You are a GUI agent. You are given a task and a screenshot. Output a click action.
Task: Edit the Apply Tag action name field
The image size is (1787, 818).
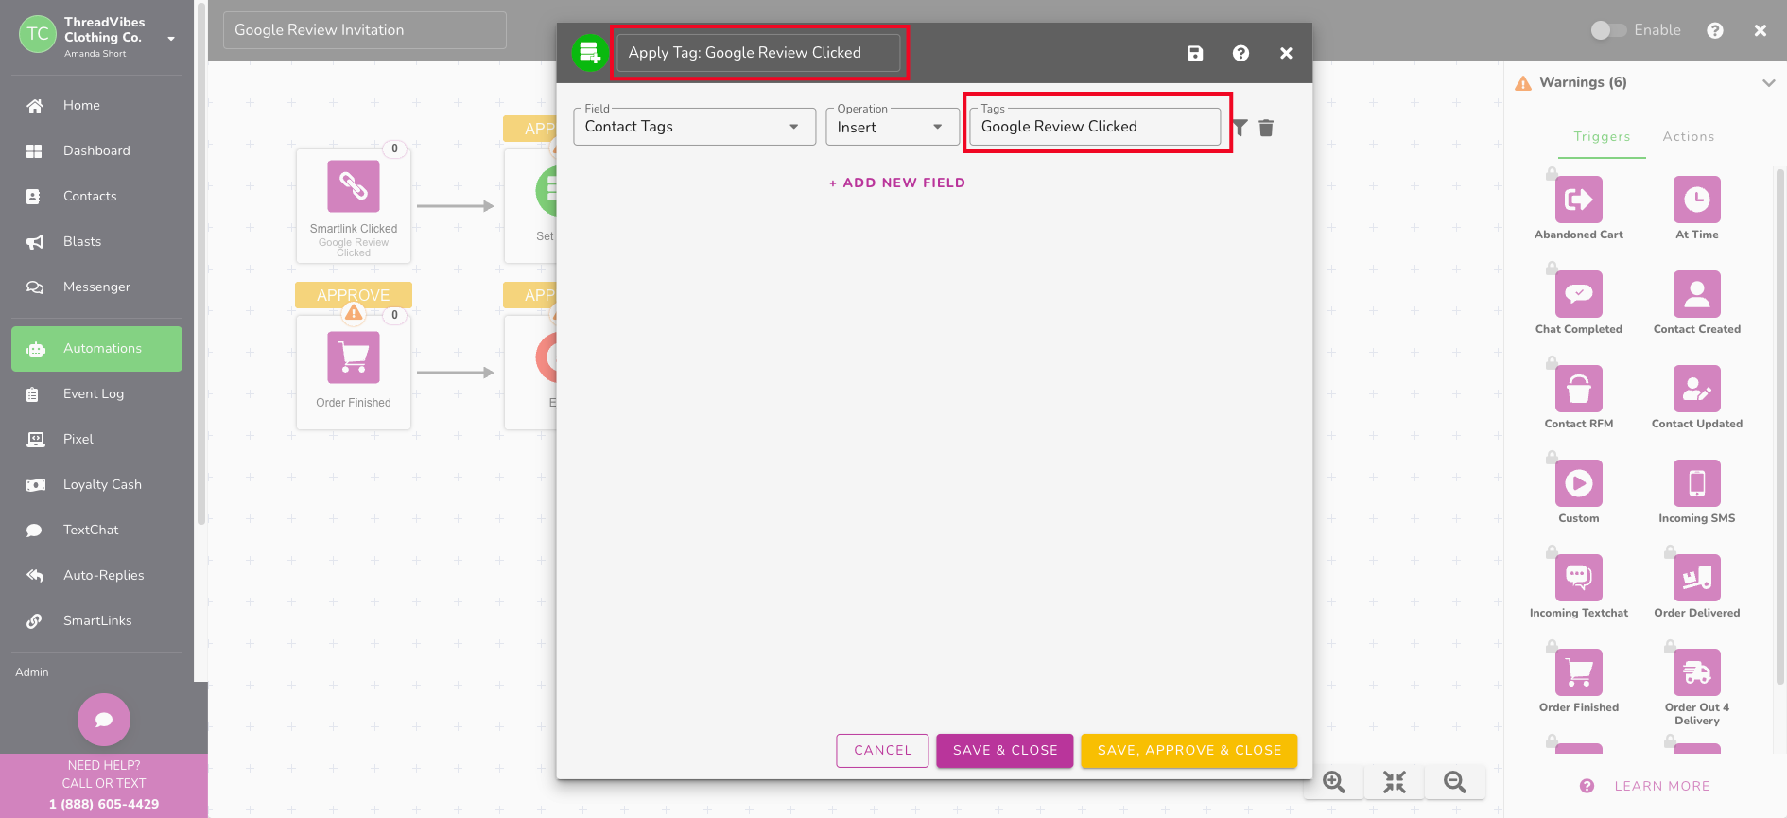pos(758,53)
